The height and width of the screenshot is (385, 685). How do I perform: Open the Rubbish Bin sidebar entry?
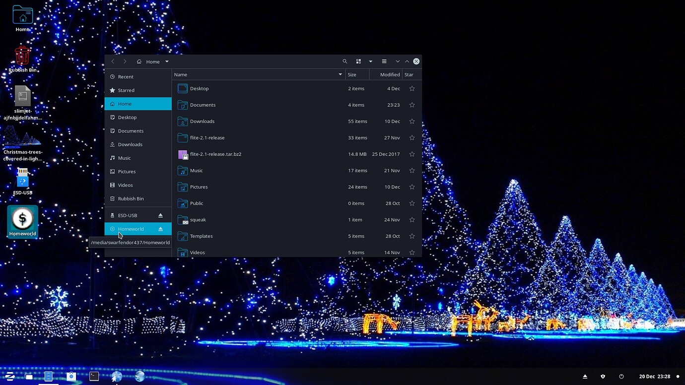click(x=131, y=198)
